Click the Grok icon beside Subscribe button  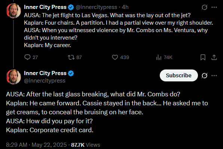point(204,75)
